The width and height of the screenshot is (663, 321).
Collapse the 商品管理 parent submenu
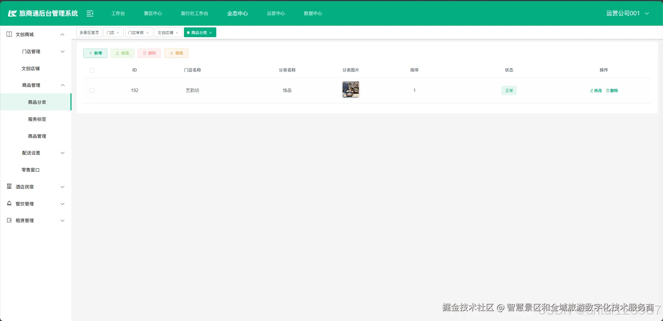(62, 85)
